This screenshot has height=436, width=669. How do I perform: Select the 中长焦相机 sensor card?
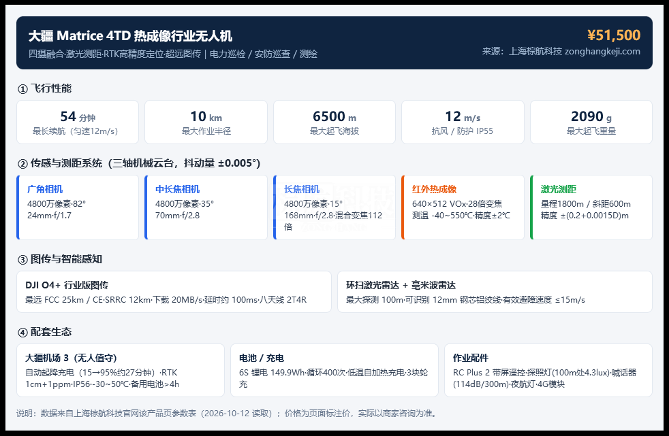[206, 207]
